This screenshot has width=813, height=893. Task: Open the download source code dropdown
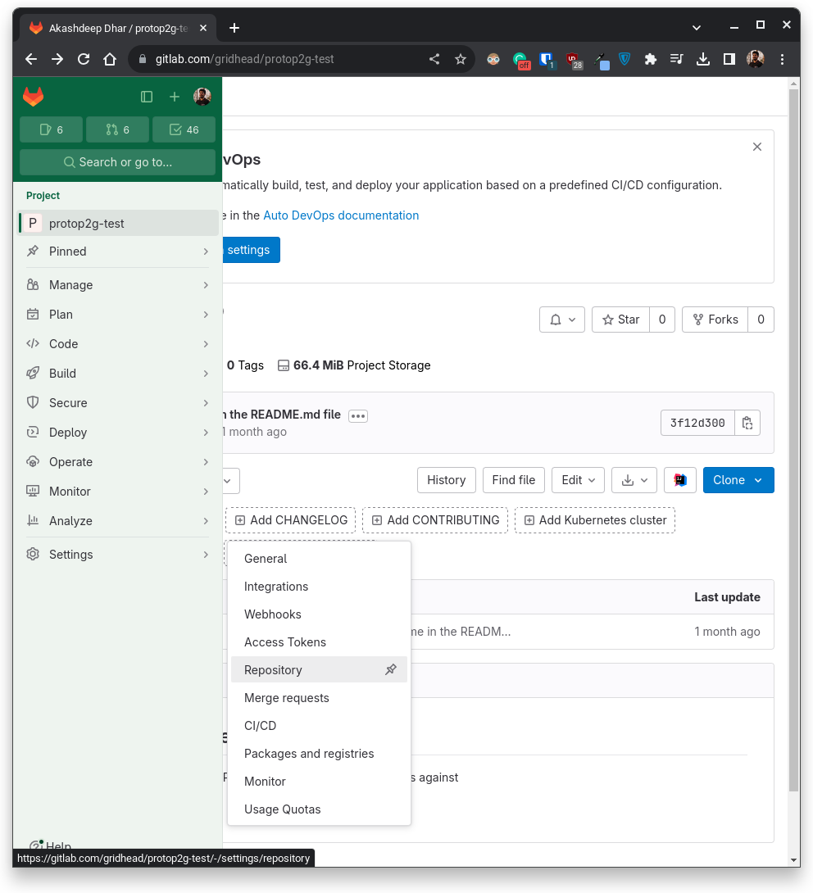pyautogui.click(x=634, y=480)
